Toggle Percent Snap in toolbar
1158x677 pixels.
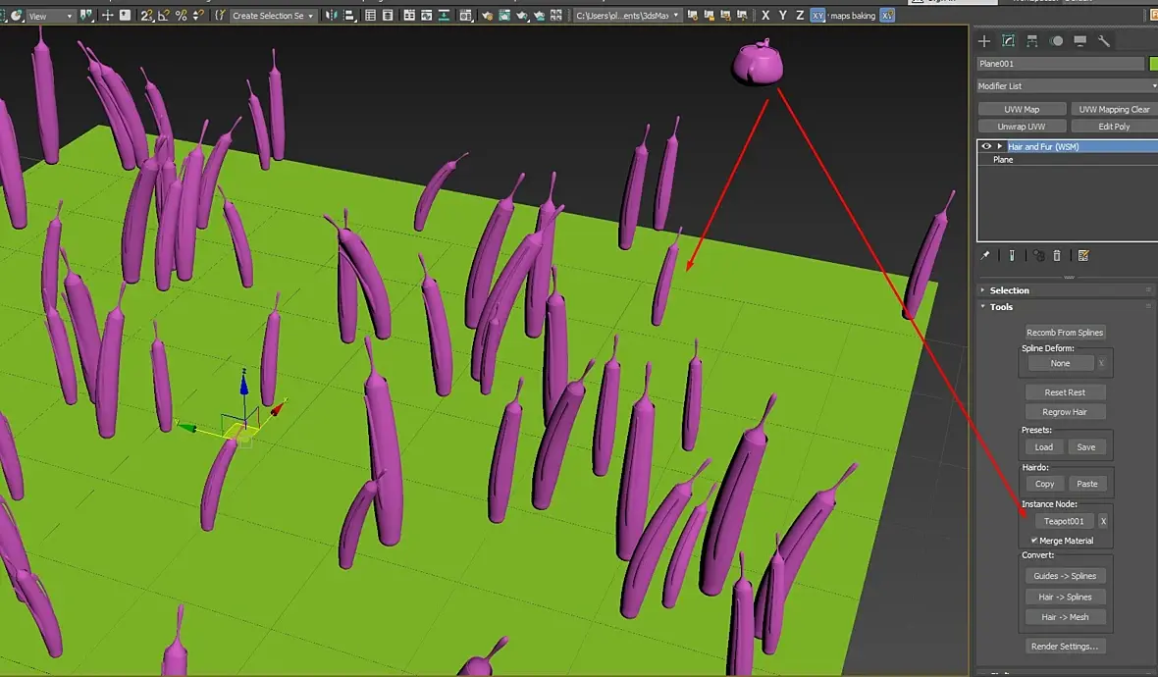(181, 15)
